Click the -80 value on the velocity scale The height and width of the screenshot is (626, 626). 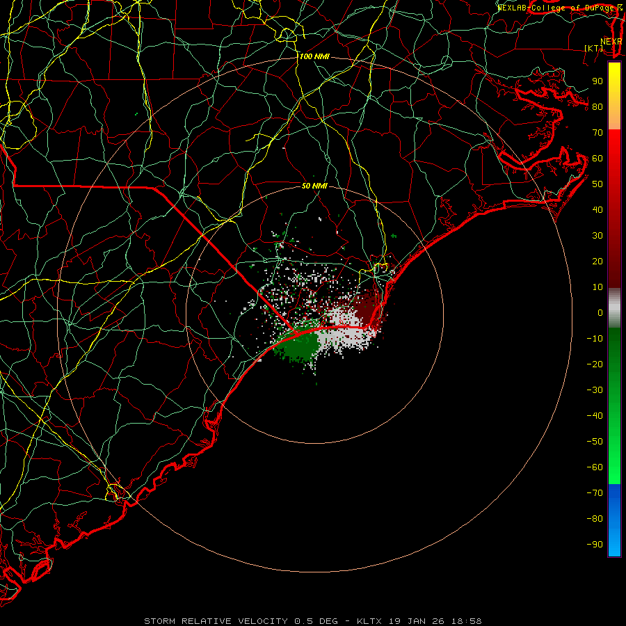[595, 519]
